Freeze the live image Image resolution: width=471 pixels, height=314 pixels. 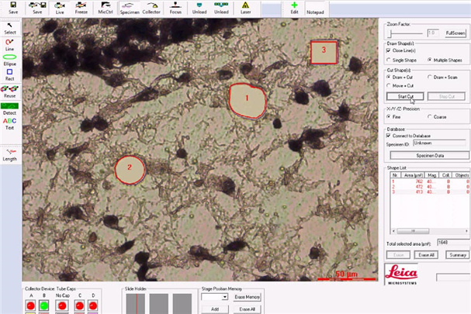click(80, 9)
